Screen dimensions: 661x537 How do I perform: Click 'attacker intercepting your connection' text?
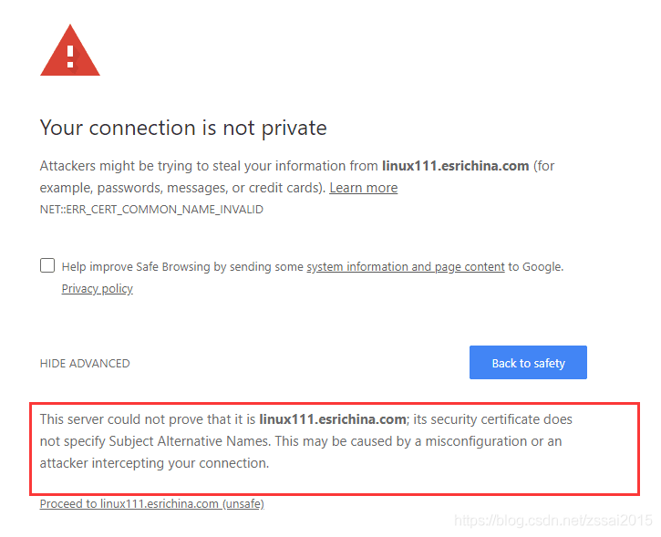(154, 463)
